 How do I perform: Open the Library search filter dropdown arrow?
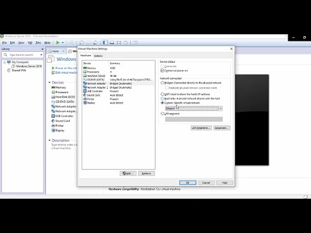[x=41, y=55]
